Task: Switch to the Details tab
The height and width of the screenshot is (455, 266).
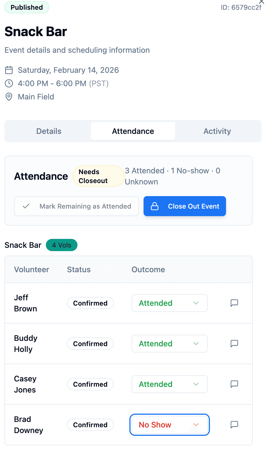Action: click(x=48, y=131)
